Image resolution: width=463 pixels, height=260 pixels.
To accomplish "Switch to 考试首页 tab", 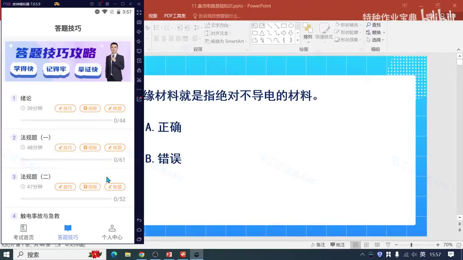I will (24, 232).
